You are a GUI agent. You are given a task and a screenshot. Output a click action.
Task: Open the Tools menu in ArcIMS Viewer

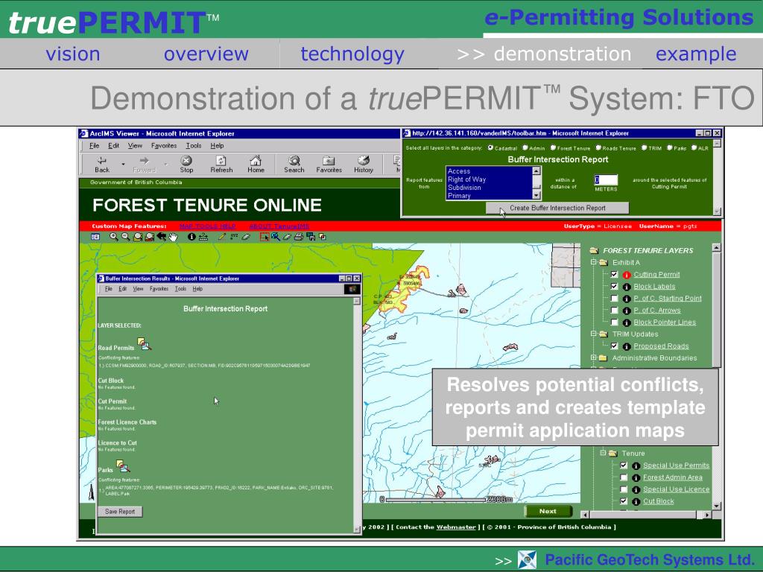coord(193,145)
